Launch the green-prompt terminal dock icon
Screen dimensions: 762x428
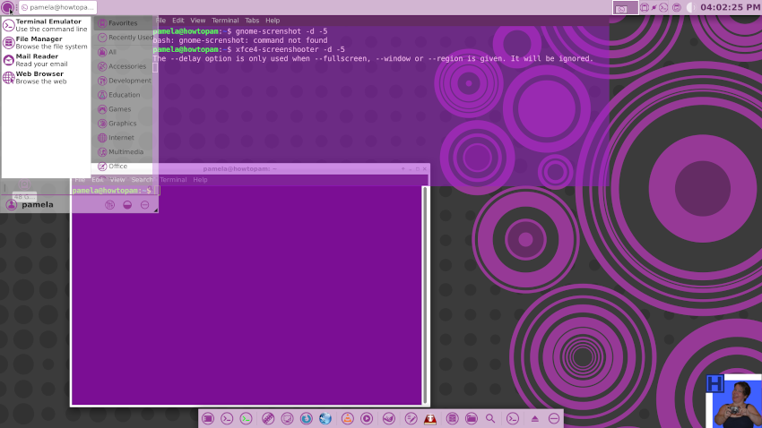(246, 418)
